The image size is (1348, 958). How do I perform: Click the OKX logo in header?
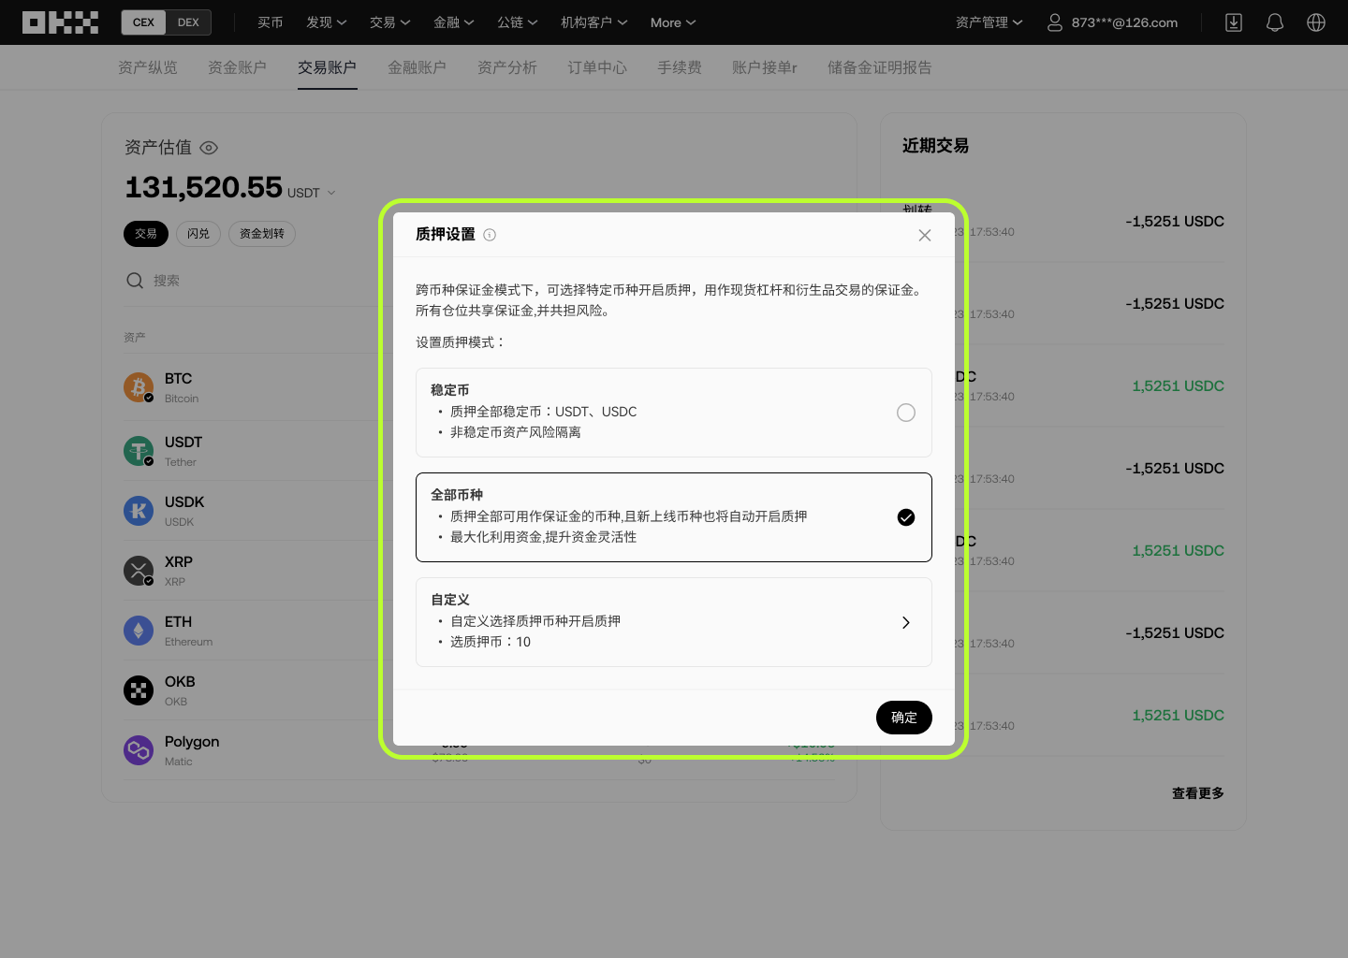coord(60,22)
